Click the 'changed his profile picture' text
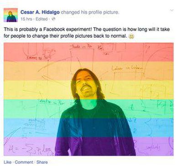Image resolution: width=178 pixels, height=166 pixels. (x=89, y=12)
